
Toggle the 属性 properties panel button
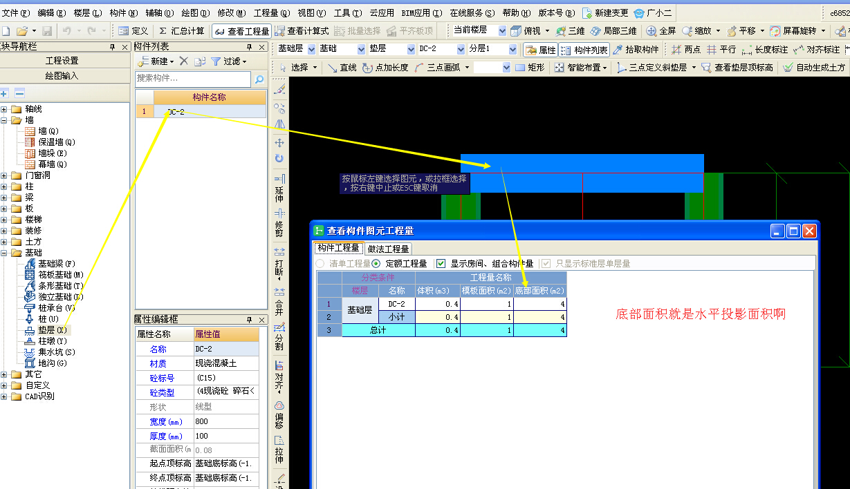pyautogui.click(x=540, y=50)
